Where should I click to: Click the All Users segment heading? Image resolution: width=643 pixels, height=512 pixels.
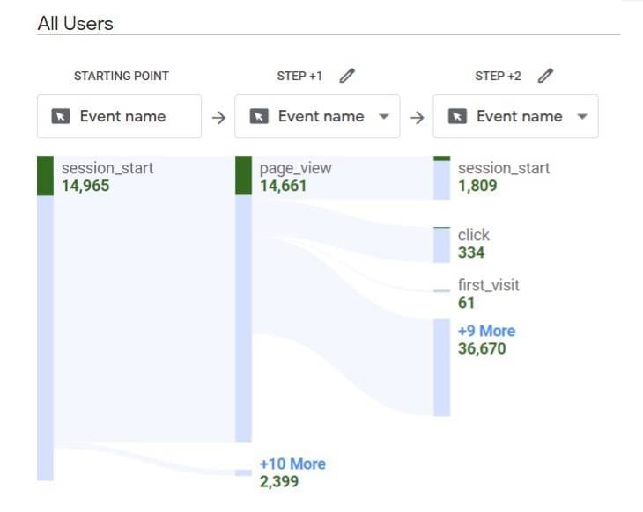75,24
